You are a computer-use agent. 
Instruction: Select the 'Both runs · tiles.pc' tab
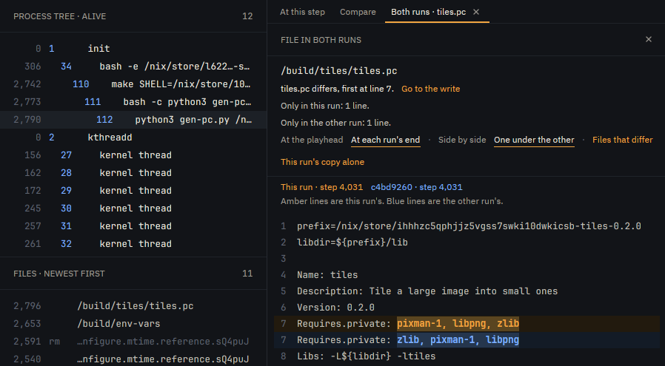point(428,12)
